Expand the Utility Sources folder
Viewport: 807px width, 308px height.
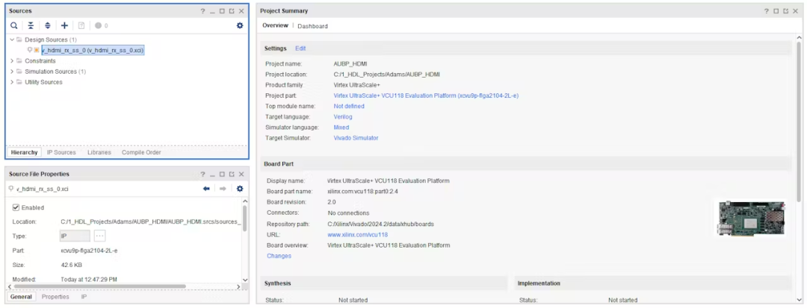pyautogui.click(x=12, y=82)
